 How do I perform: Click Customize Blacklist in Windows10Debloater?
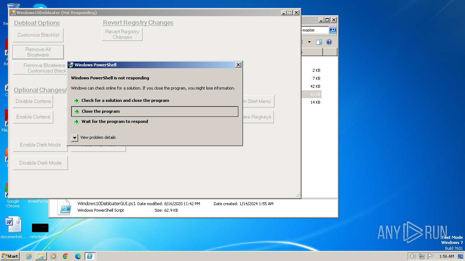pyautogui.click(x=38, y=35)
